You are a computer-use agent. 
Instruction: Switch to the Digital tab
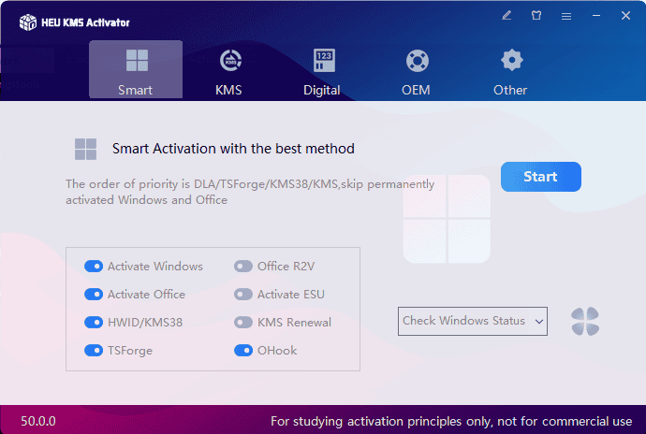point(322,72)
